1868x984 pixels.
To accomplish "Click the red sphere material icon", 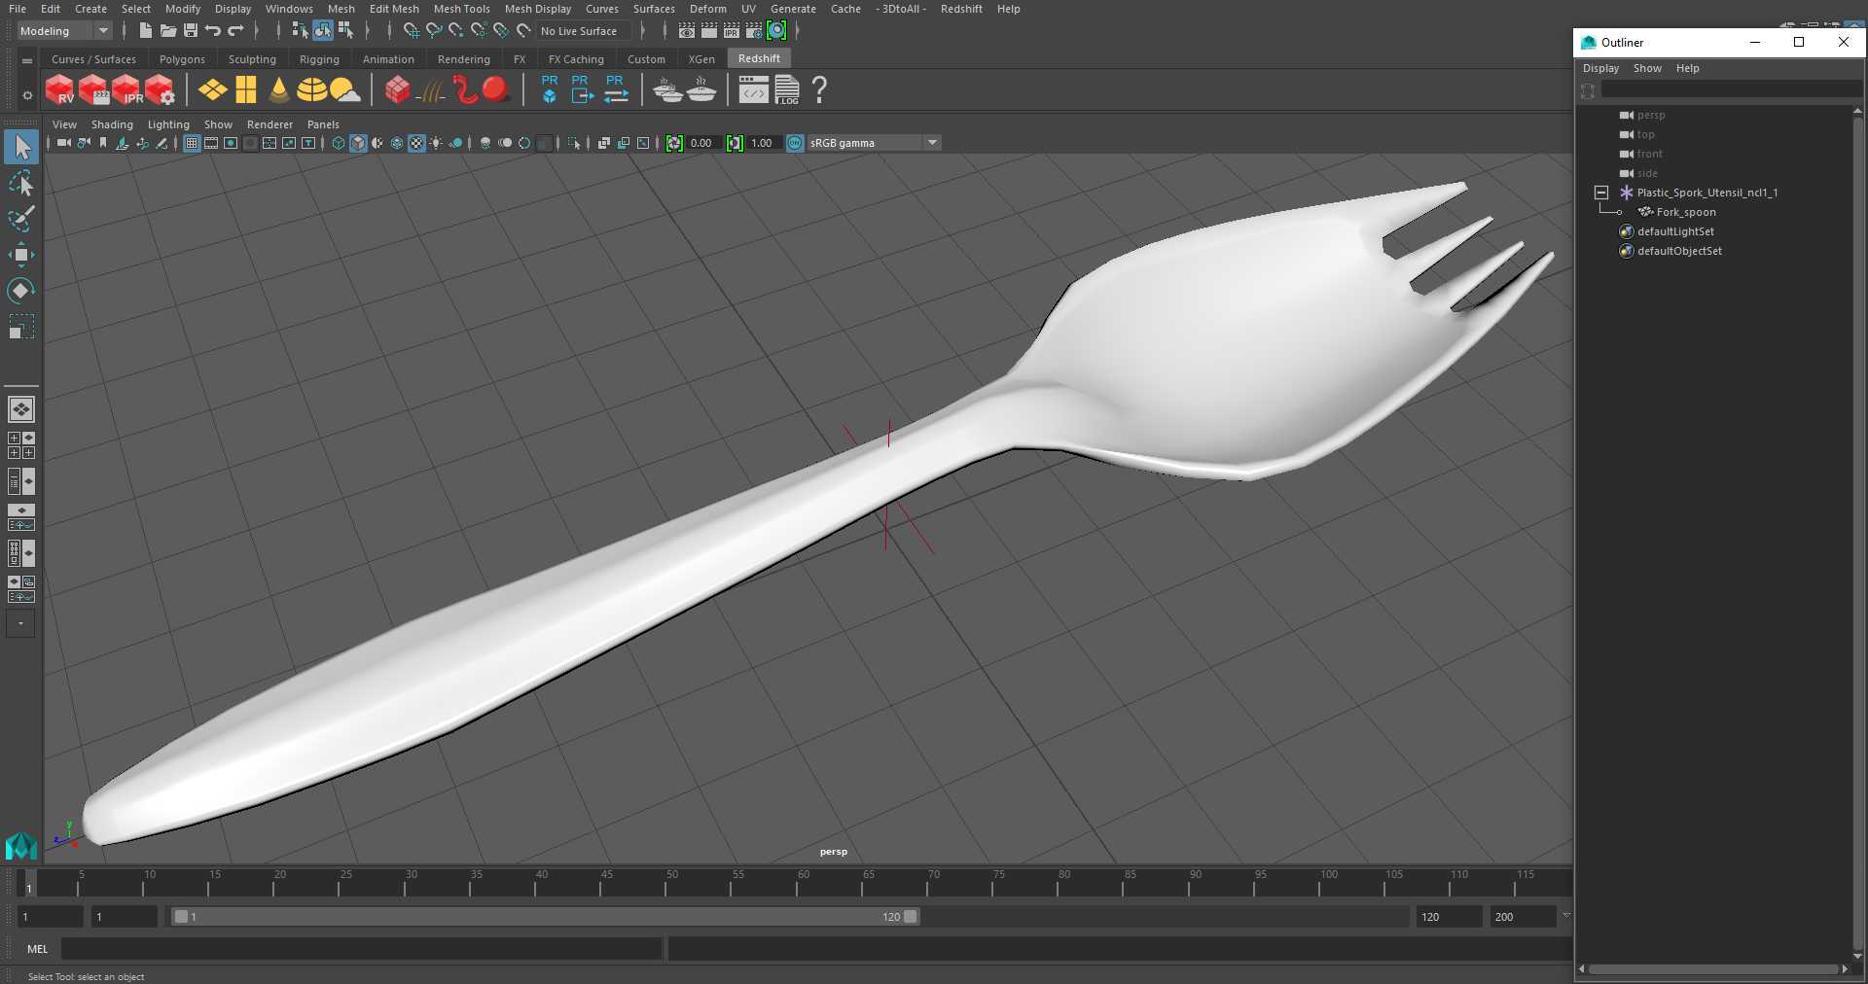I will (x=496, y=90).
